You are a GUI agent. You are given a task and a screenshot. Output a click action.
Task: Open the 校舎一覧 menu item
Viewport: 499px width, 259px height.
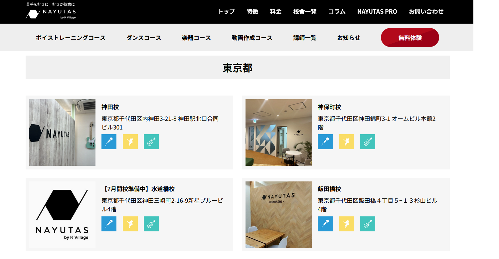pyautogui.click(x=305, y=11)
